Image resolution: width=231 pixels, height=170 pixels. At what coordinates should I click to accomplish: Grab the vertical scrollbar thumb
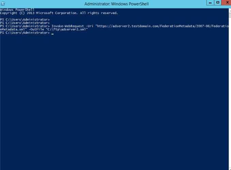(230, 15)
